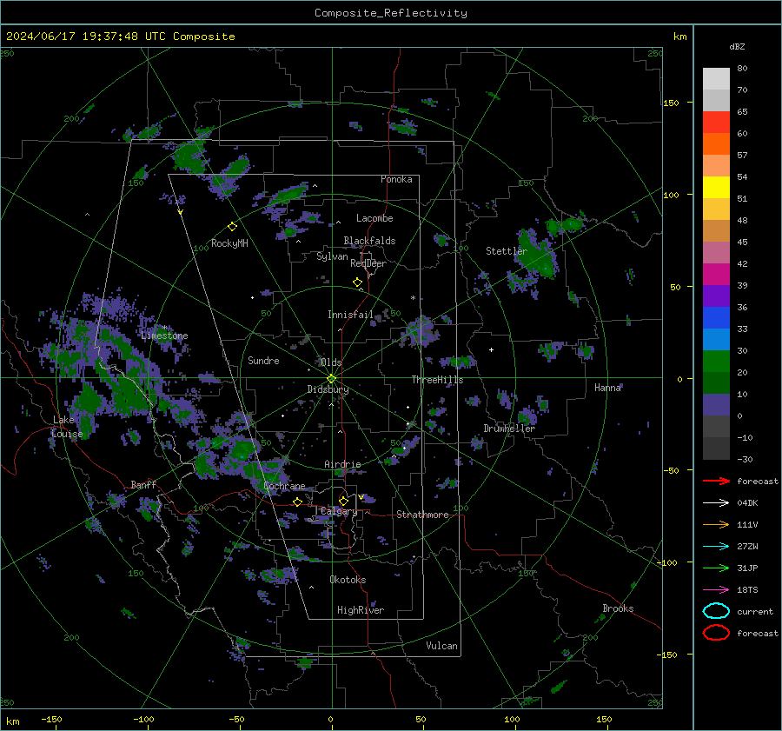Select the 36 dBZ purple color swatch
Image resolution: width=782 pixels, height=731 pixels.
[716, 296]
